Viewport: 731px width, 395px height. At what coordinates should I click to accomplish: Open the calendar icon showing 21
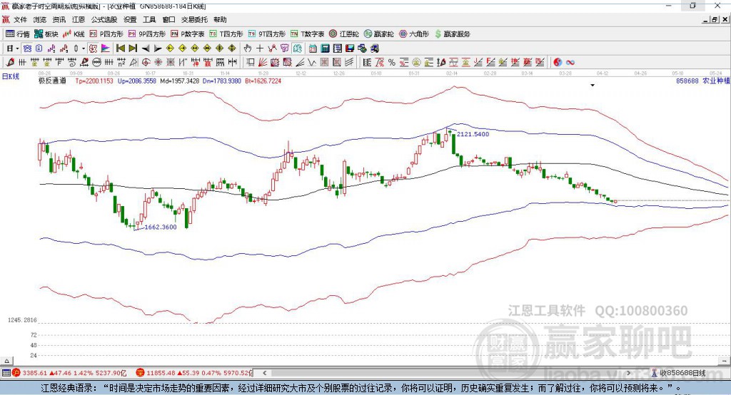[313, 48]
